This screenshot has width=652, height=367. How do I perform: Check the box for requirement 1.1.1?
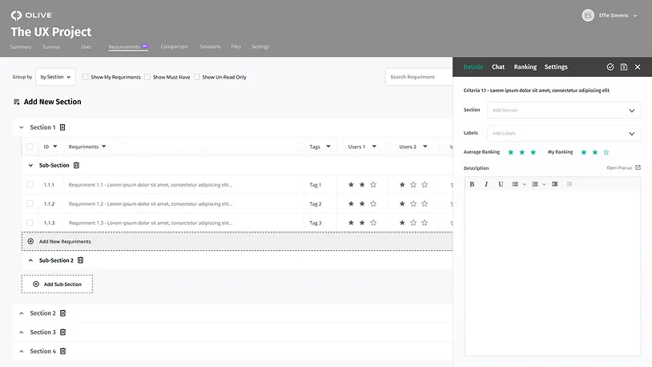pyautogui.click(x=30, y=184)
